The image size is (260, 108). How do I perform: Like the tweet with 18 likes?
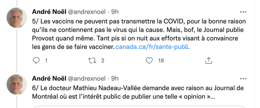pyautogui.click(x=149, y=60)
